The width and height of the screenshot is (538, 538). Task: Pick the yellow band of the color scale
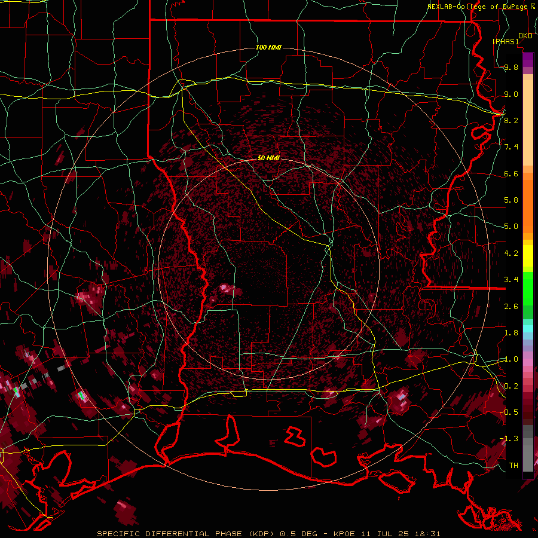(528, 256)
